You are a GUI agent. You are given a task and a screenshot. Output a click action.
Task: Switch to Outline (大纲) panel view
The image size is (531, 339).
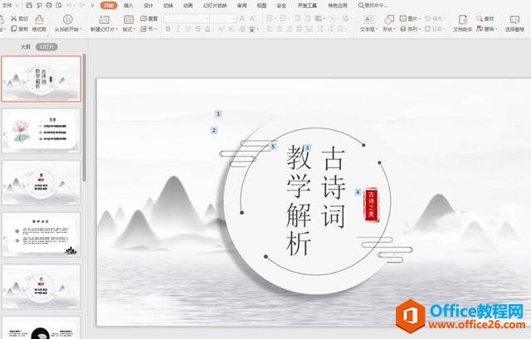(25, 47)
